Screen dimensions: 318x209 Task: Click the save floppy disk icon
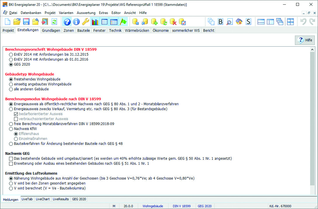pyautogui.click(x=26, y=22)
